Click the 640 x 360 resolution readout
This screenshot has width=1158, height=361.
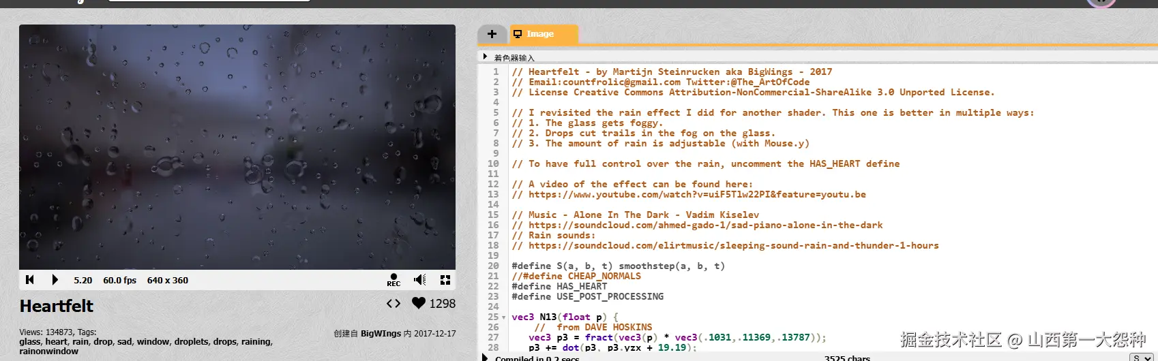(x=168, y=280)
